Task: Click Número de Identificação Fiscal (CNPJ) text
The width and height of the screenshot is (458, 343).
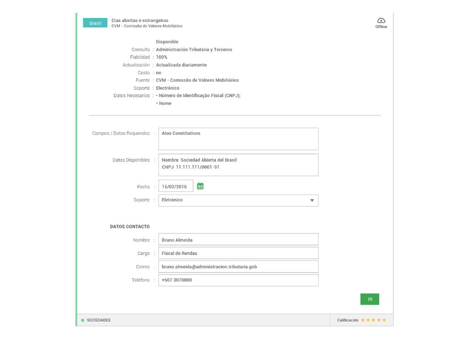Action: 200,96
